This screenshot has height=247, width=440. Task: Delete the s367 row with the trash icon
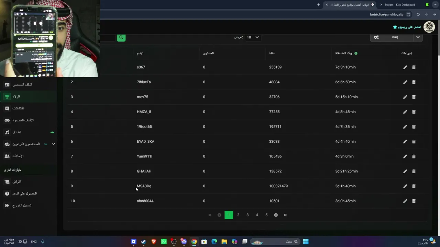[414, 67]
